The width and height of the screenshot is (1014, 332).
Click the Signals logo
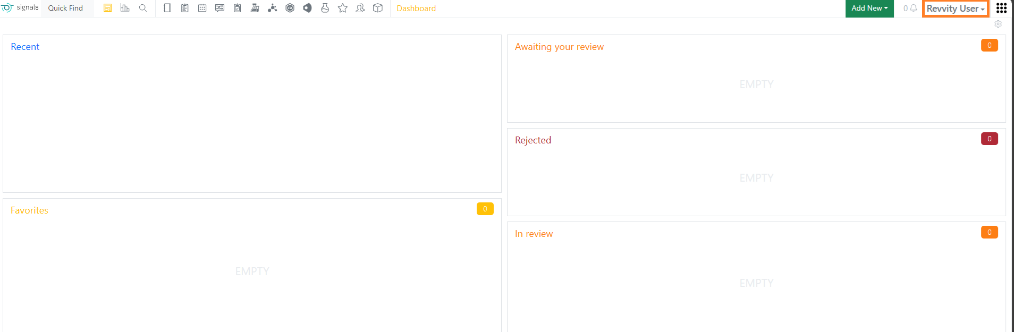[20, 8]
